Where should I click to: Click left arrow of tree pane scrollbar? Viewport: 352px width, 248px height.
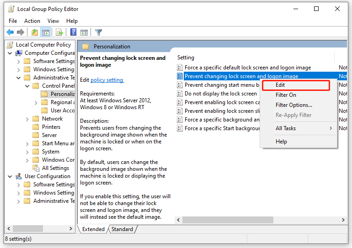pos(9,229)
